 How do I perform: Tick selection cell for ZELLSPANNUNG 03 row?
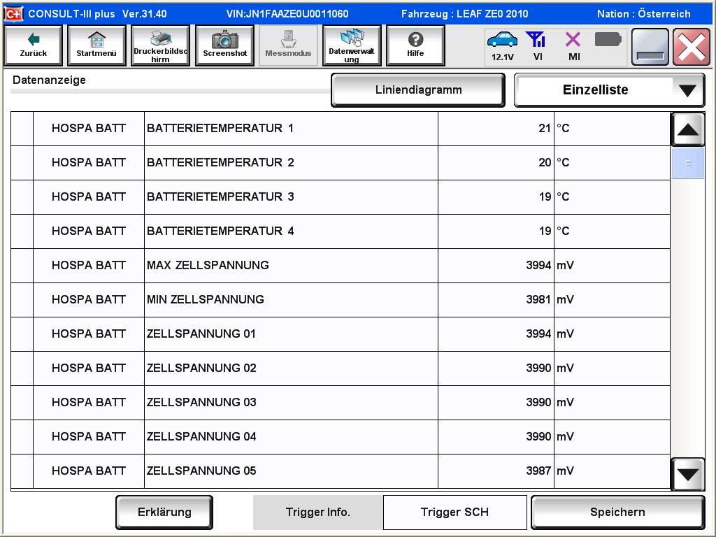tap(22, 403)
